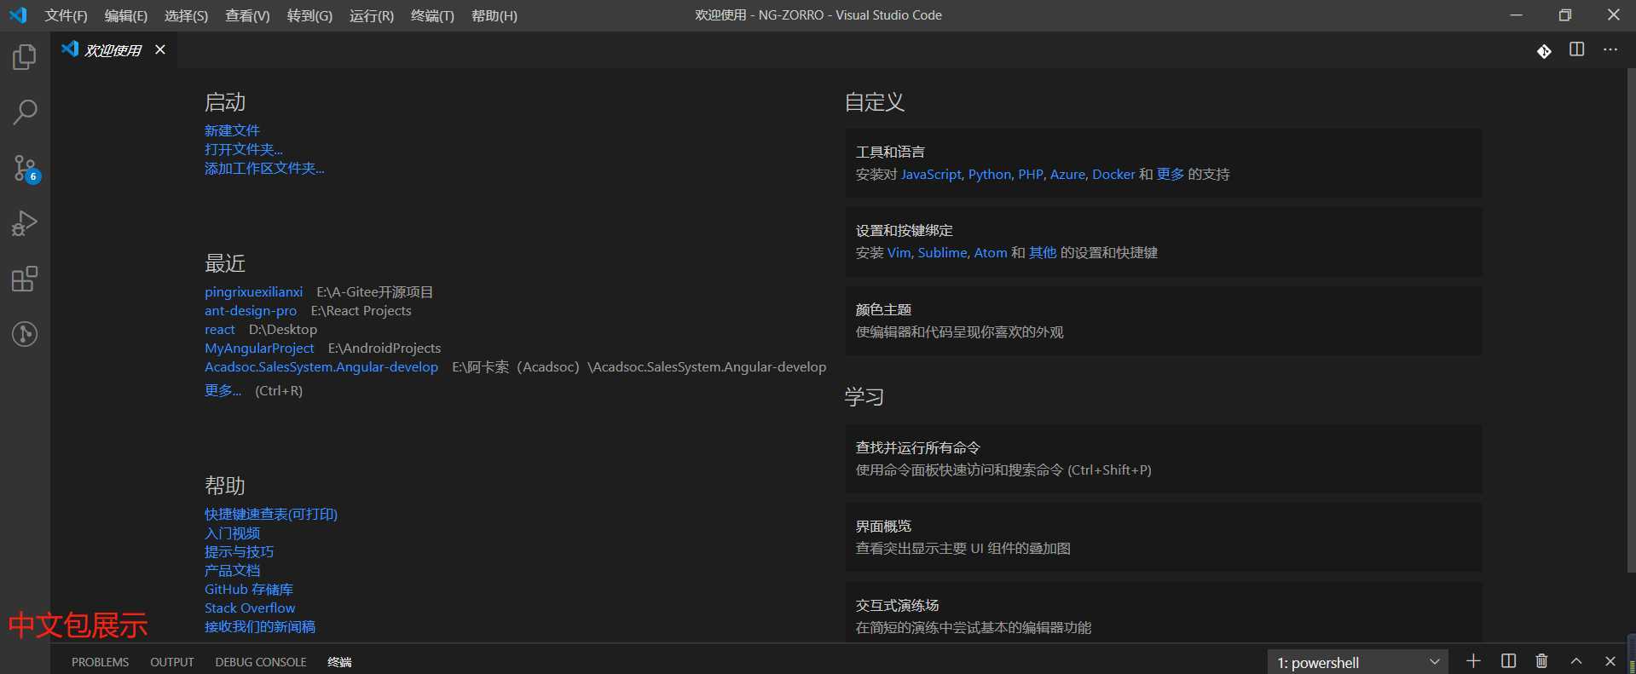Switch to the OUTPUT panel tab
The image size is (1636, 674).
tap(172, 662)
